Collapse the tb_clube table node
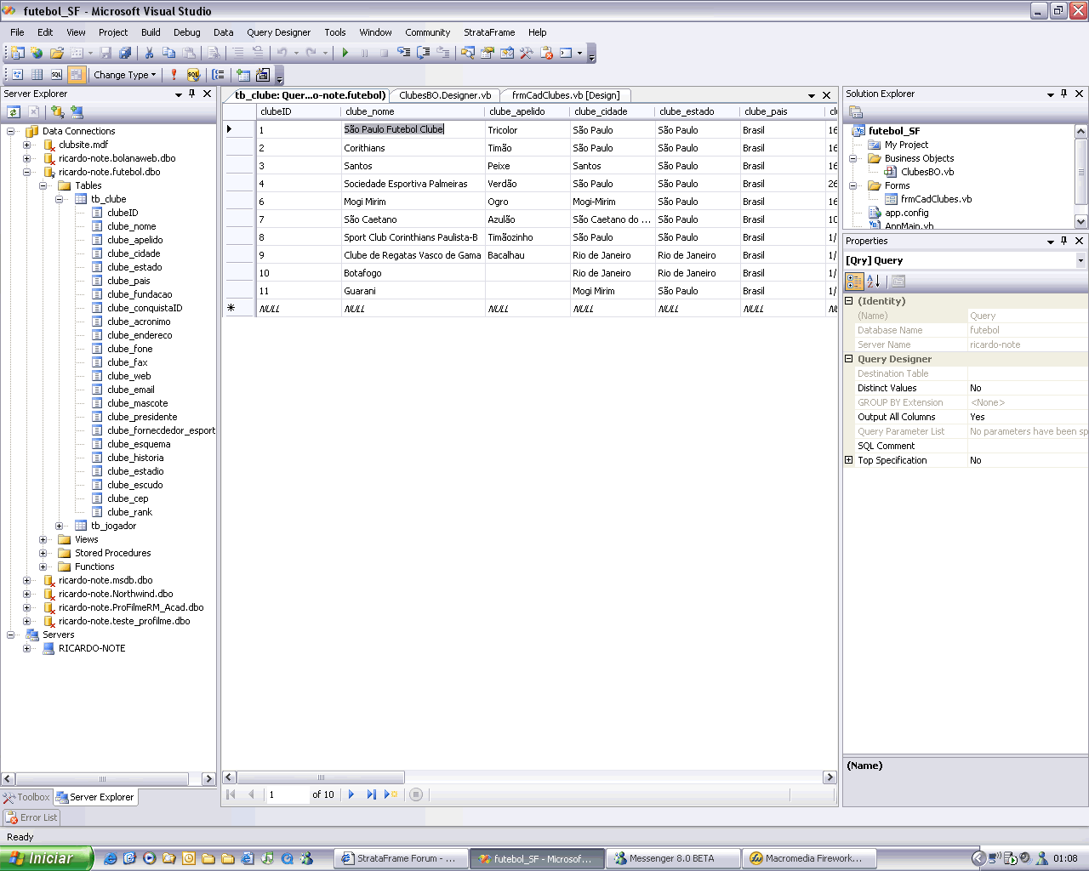Screen dimensions: 1089x871 tap(60, 199)
